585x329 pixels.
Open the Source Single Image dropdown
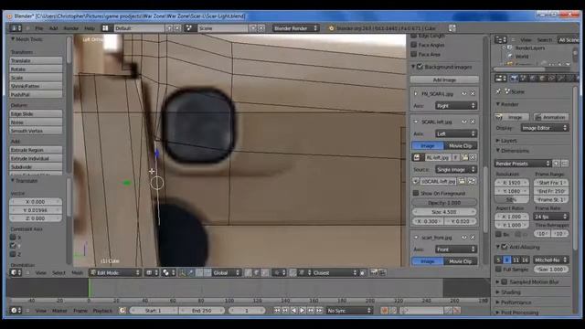point(456,169)
